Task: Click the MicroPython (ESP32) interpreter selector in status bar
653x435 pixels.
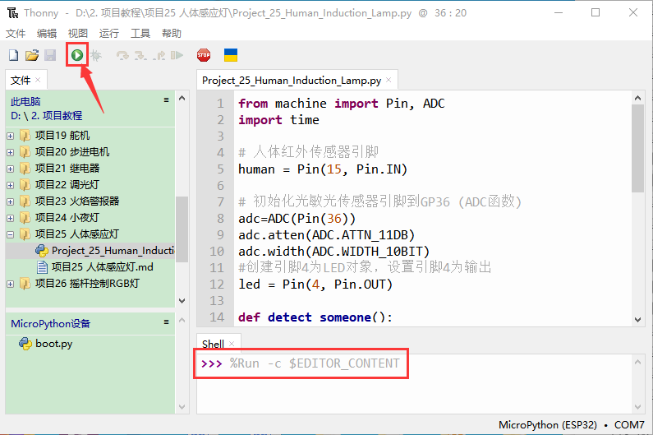Action: [548, 425]
